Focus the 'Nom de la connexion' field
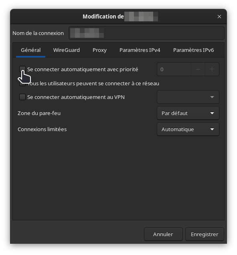 146,33
